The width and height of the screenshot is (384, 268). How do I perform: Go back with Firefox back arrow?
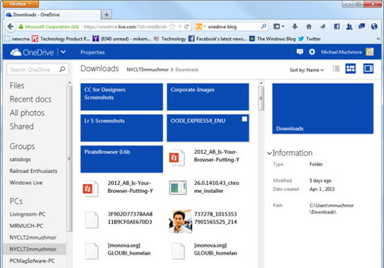click(x=11, y=27)
